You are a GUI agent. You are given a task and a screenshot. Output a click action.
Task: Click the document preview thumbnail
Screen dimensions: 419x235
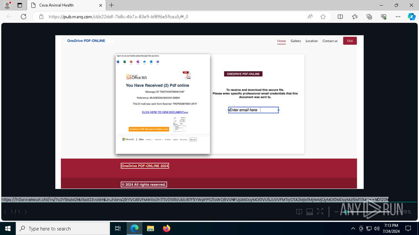179,124
